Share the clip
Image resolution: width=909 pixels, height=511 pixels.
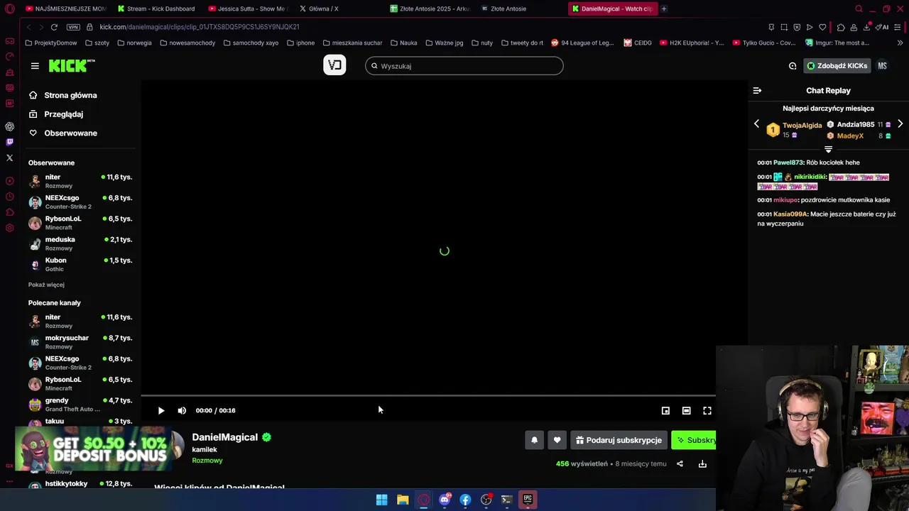pos(680,464)
